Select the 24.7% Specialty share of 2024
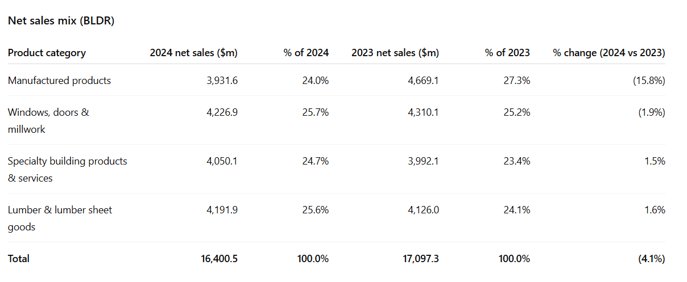 coord(315,161)
